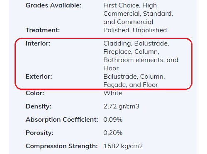
Task: Click the White color value
Action: point(113,93)
